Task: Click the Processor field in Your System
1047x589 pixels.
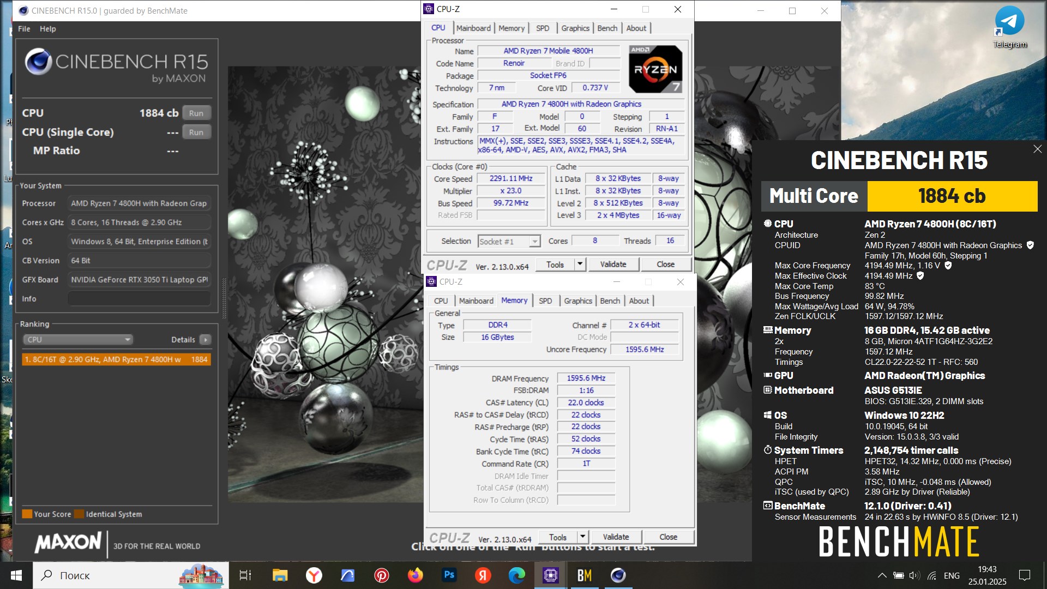Action: [139, 203]
